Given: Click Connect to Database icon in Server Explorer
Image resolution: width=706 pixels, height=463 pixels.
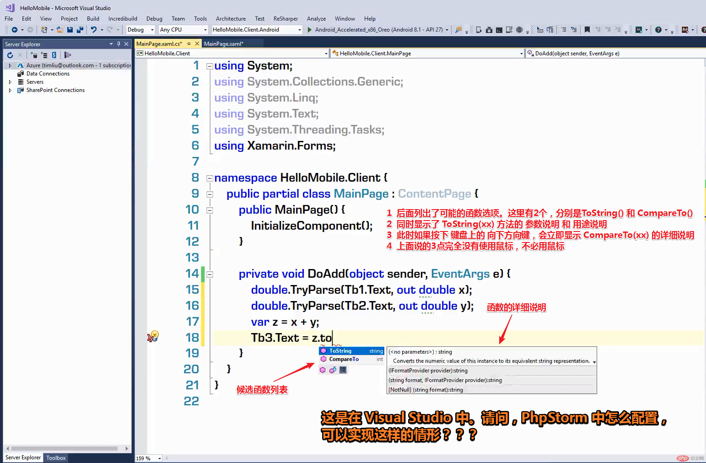Looking at the screenshot, I should coord(33,55).
